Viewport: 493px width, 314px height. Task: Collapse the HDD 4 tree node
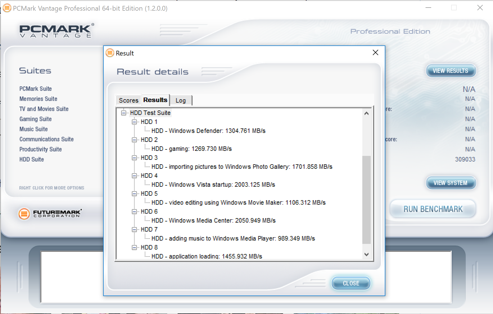click(x=134, y=176)
